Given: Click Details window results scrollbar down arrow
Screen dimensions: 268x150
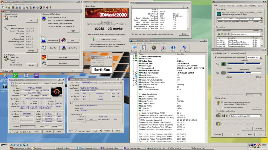Looking at the screenshot, I should pos(188,29).
